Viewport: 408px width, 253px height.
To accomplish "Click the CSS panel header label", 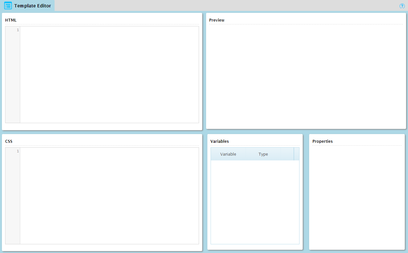I will (9, 141).
